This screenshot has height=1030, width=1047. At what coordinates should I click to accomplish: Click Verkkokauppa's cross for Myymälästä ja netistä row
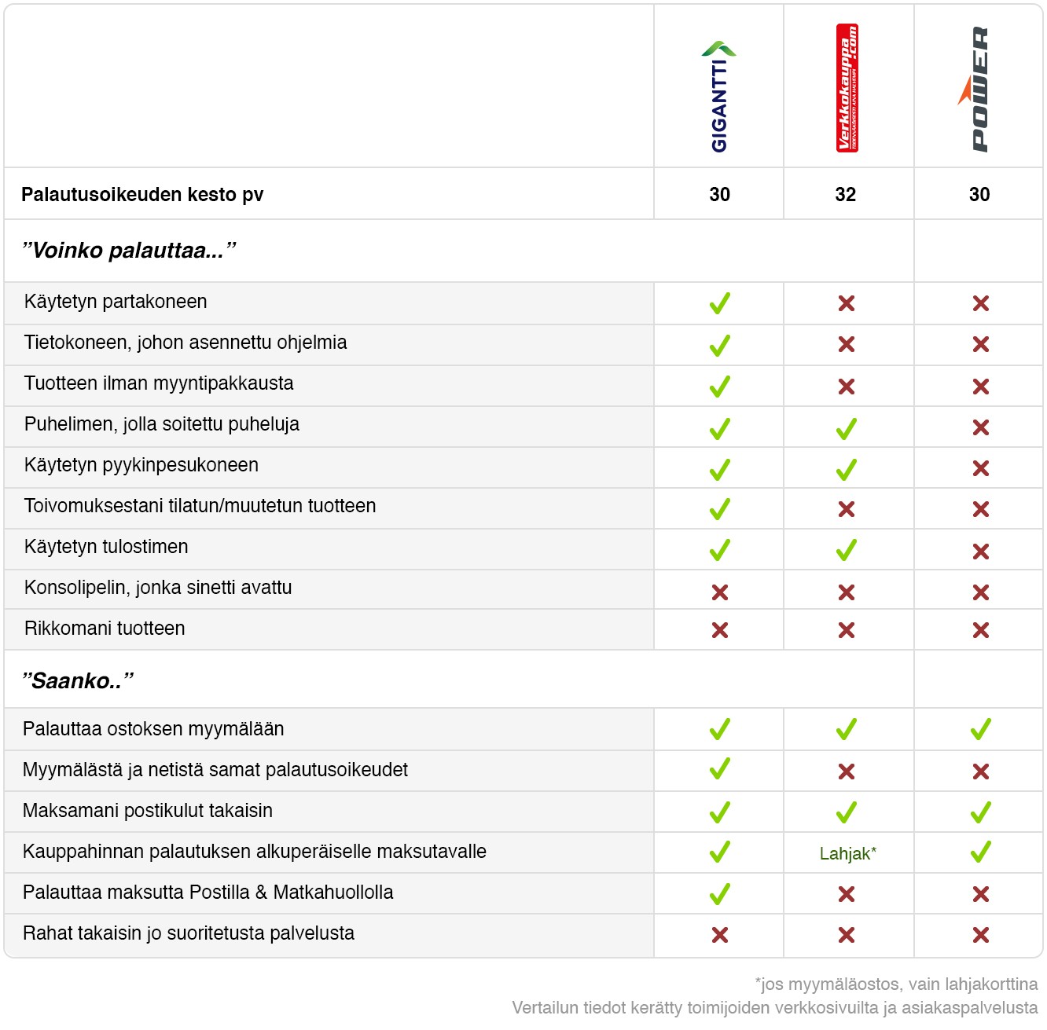[x=847, y=772]
